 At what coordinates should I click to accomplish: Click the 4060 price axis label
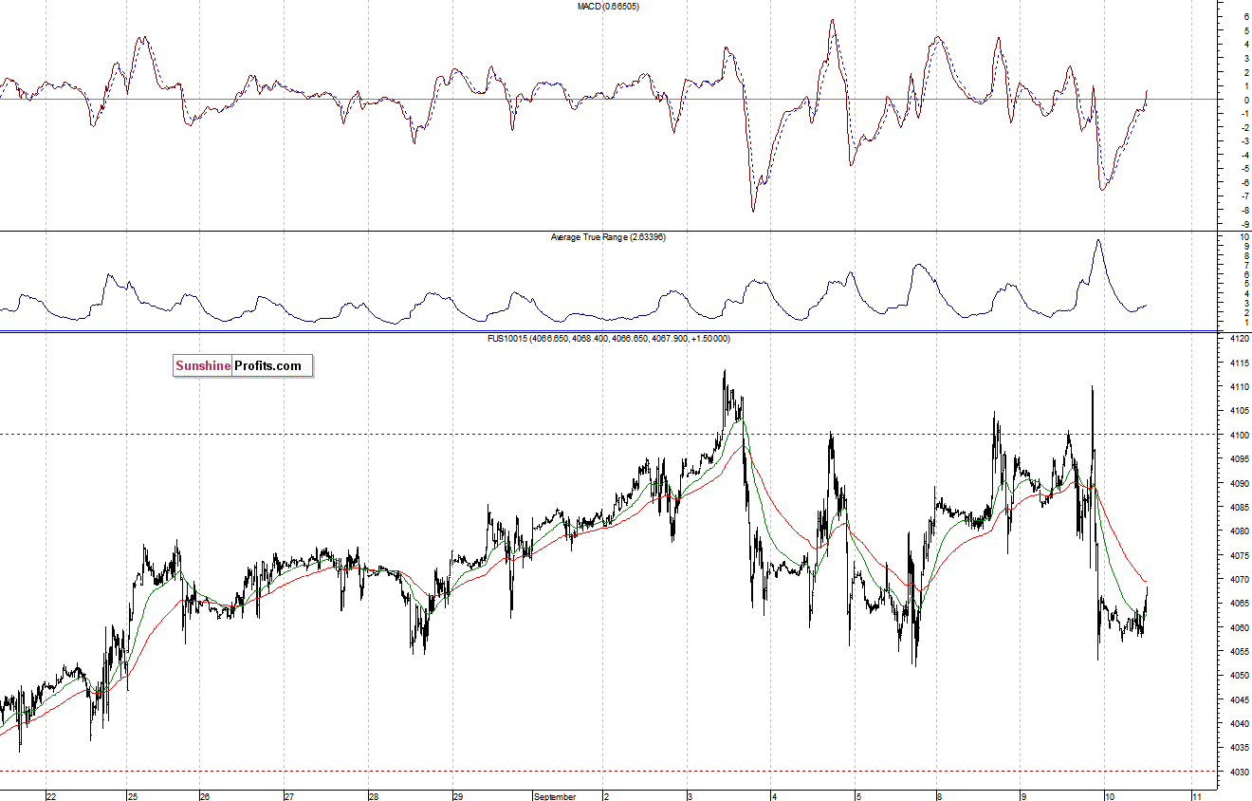click(1238, 628)
